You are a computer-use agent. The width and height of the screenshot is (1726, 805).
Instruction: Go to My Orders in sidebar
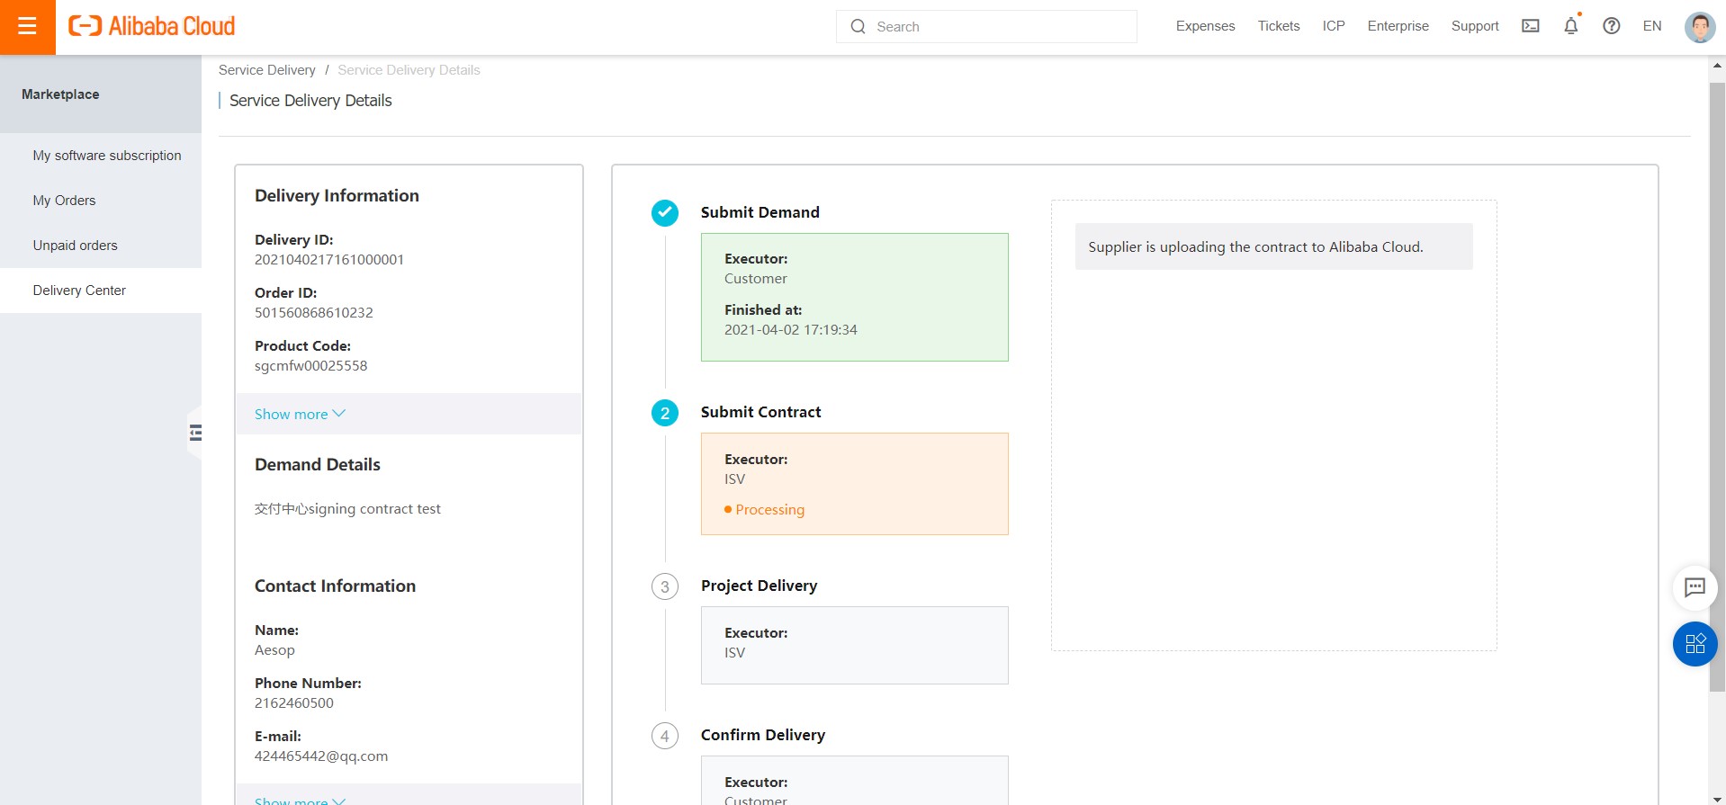pos(64,201)
